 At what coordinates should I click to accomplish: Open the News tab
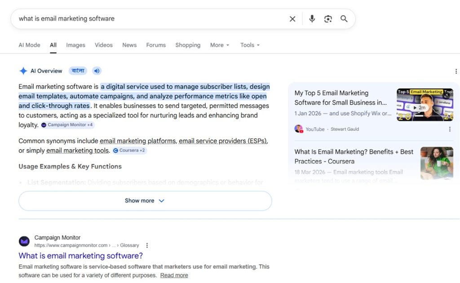click(x=129, y=45)
